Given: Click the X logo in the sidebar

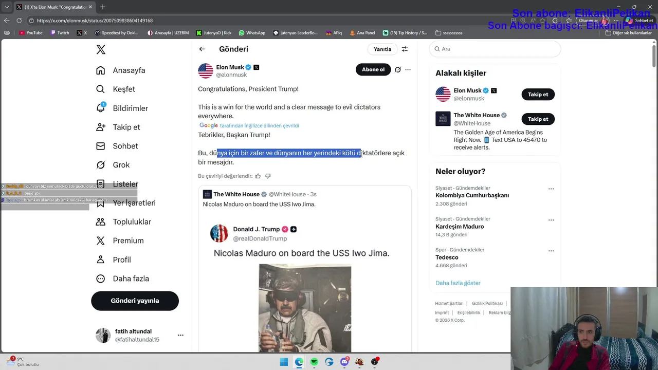Looking at the screenshot, I should [x=101, y=49].
